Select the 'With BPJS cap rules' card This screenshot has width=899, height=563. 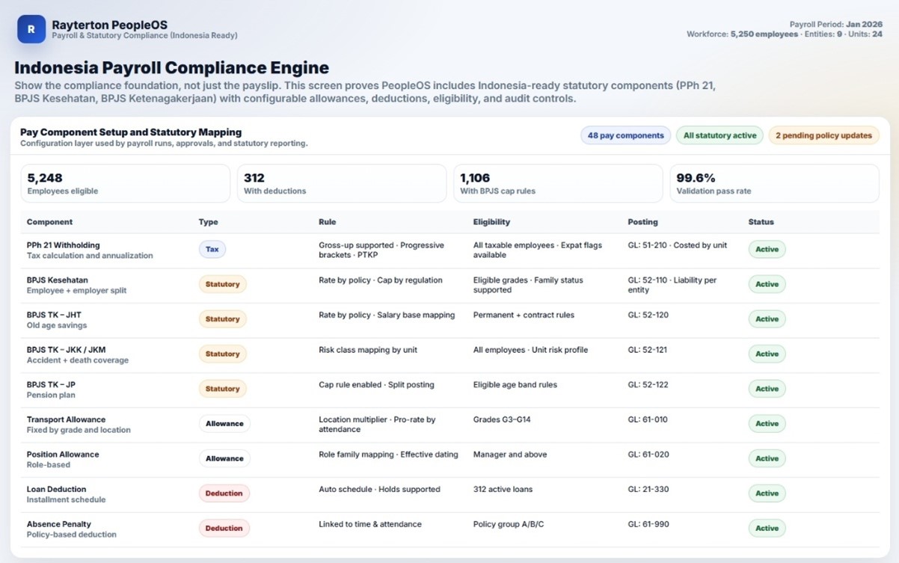click(558, 184)
